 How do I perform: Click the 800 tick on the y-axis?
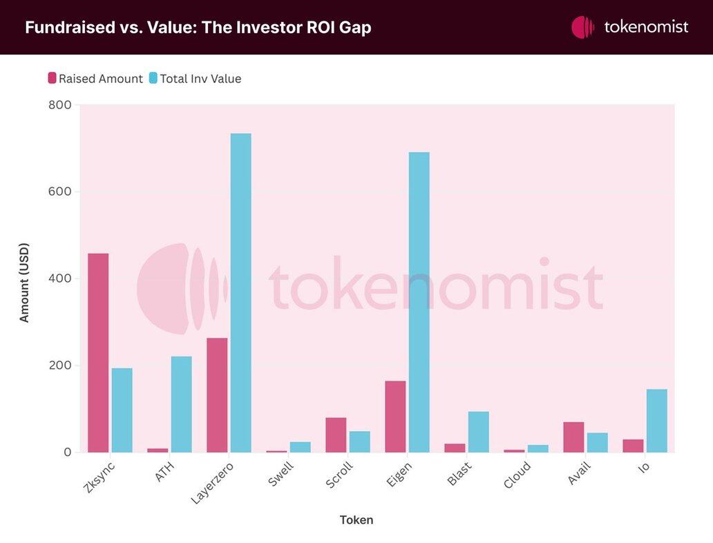(59, 105)
